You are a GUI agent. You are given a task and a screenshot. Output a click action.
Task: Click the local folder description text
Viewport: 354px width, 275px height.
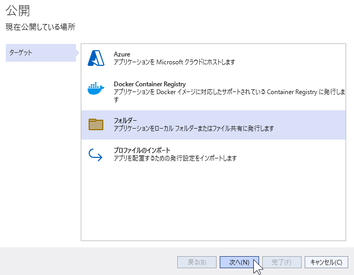pyautogui.click(x=194, y=128)
